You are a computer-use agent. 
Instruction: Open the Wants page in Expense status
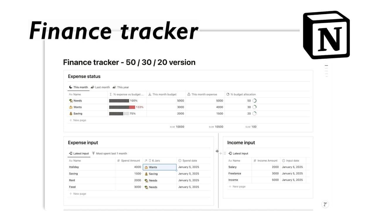tap(78, 107)
